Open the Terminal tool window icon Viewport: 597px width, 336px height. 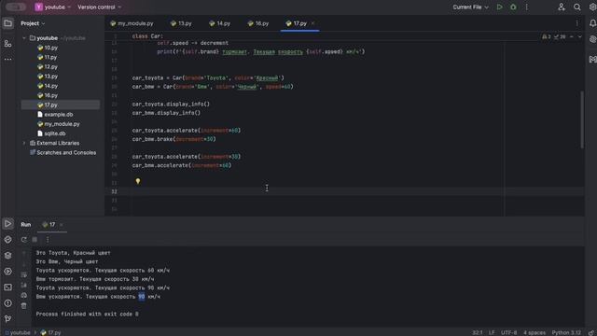point(7,287)
